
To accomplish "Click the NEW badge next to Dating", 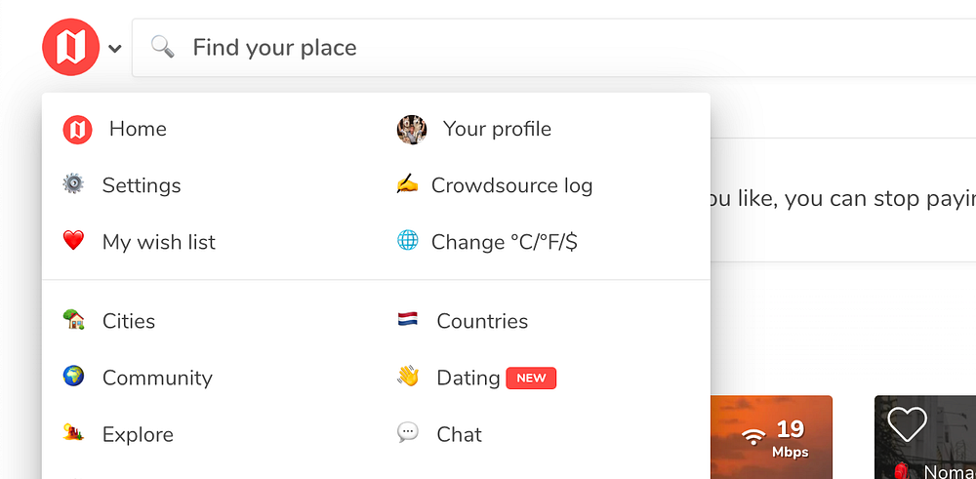I will [x=531, y=378].
